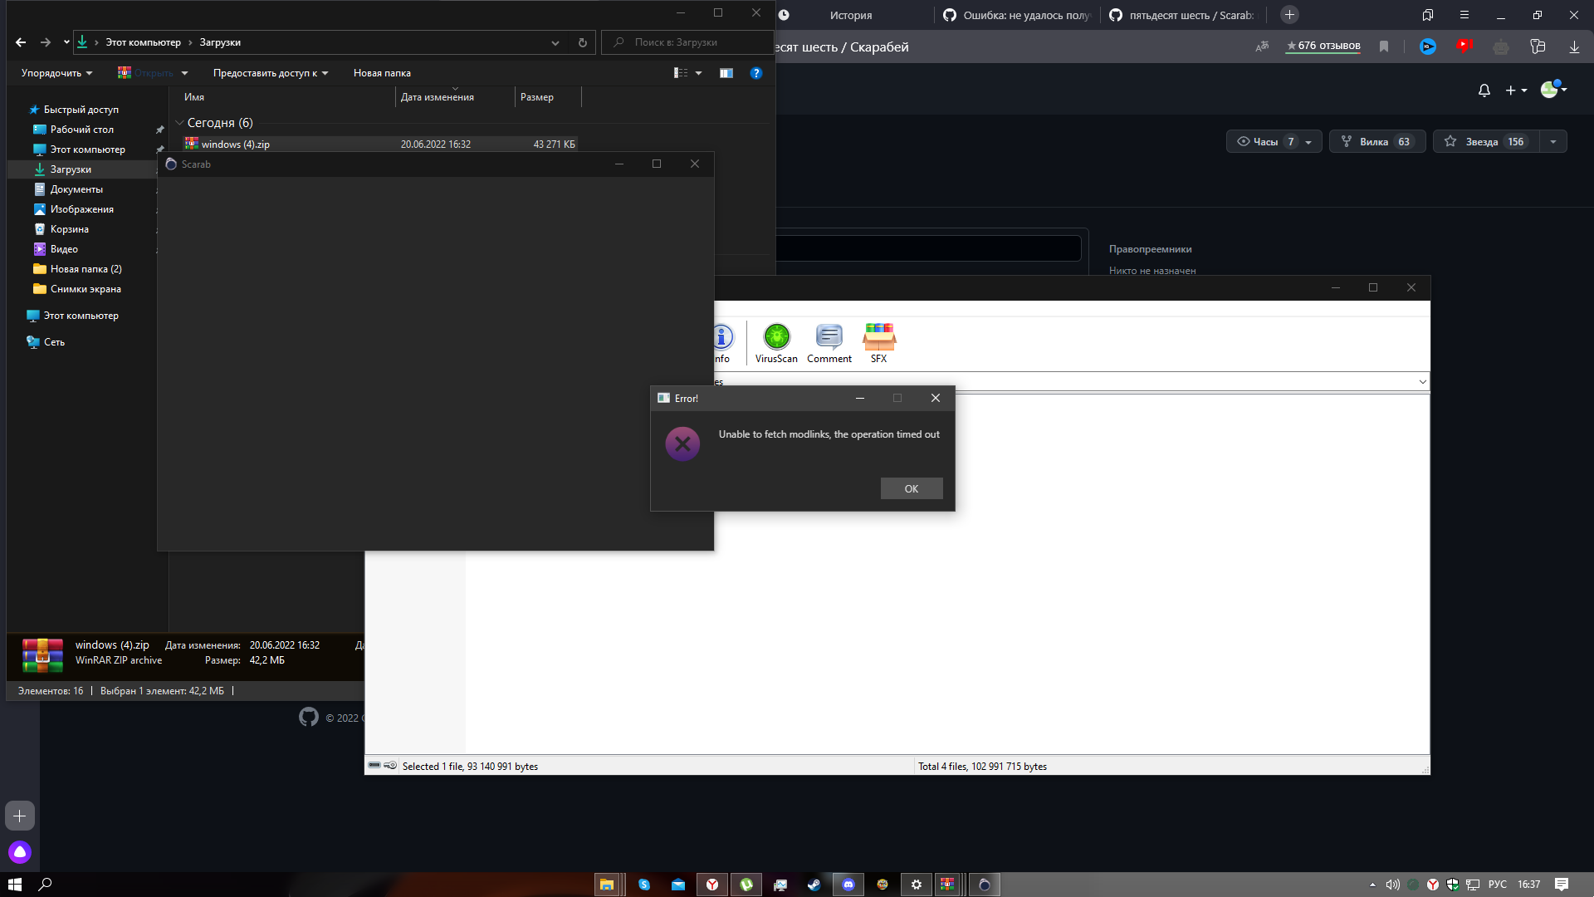The width and height of the screenshot is (1594, 897).
Task: Open Discord from the taskbar
Action: click(848, 885)
